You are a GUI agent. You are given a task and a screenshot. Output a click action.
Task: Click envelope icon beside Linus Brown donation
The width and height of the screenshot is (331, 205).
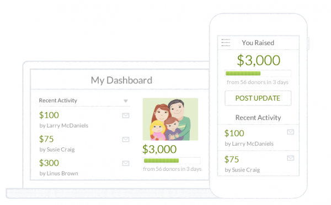126,163
